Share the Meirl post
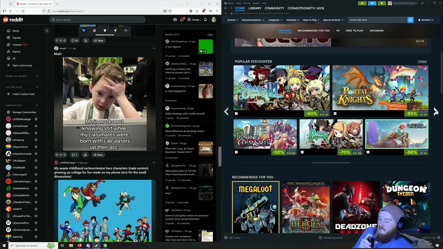The width and height of the screenshot is (443, 249). pyautogui.click(x=98, y=155)
